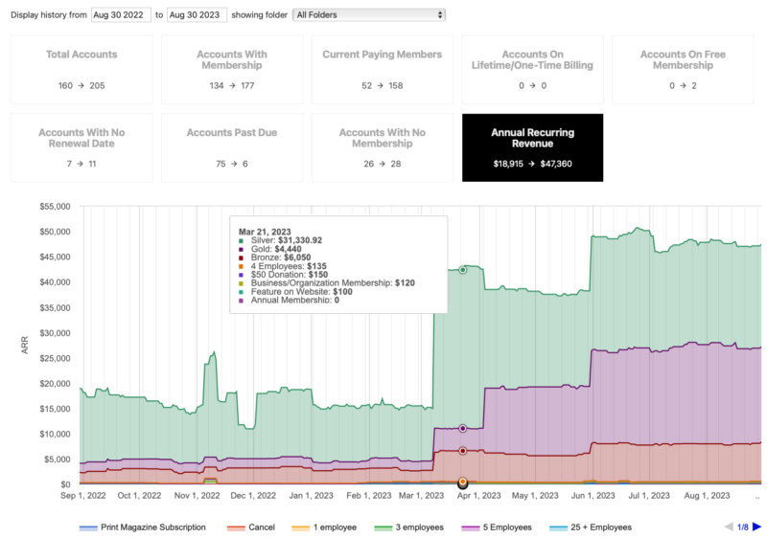Go to previous legend page arrow
The image size is (767, 538).
[731, 527]
